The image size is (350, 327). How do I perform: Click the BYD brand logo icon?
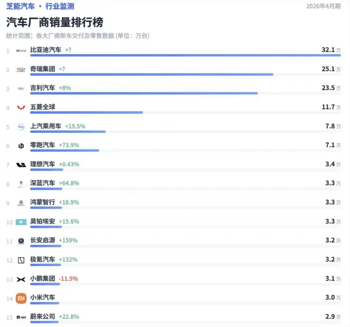coord(21,51)
